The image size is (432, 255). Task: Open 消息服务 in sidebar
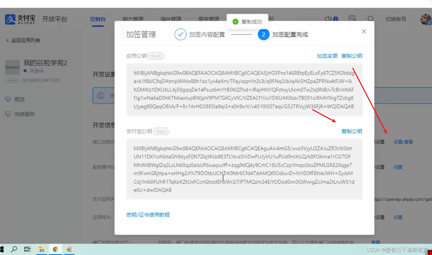point(25,114)
